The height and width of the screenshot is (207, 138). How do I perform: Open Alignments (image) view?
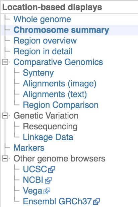[x=60, y=83]
